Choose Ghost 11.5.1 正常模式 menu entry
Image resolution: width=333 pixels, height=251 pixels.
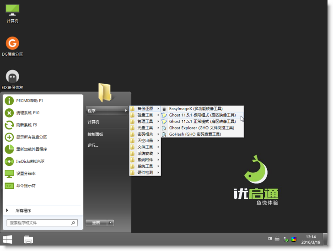(202, 122)
